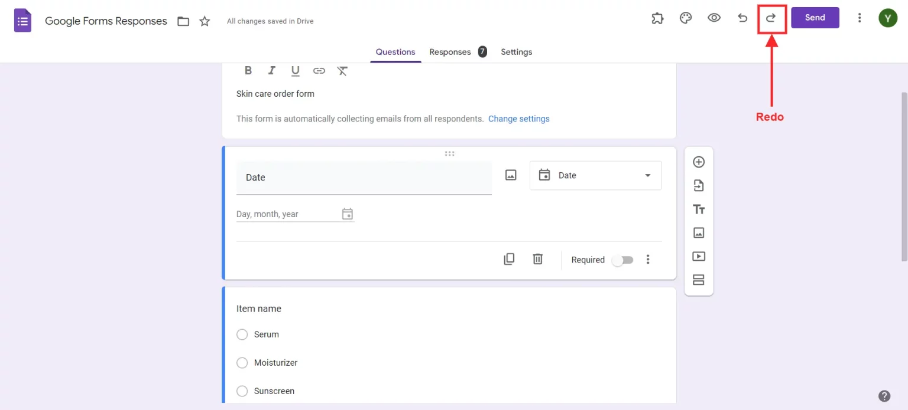Open the form's more options menu

860,18
